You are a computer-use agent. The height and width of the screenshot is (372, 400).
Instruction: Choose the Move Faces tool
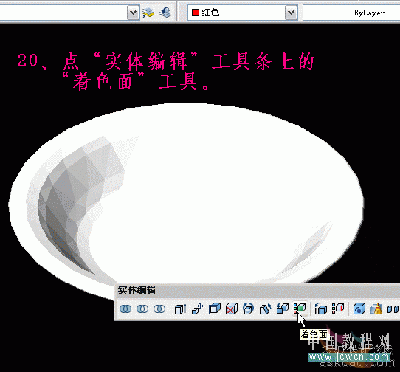pyautogui.click(x=198, y=309)
